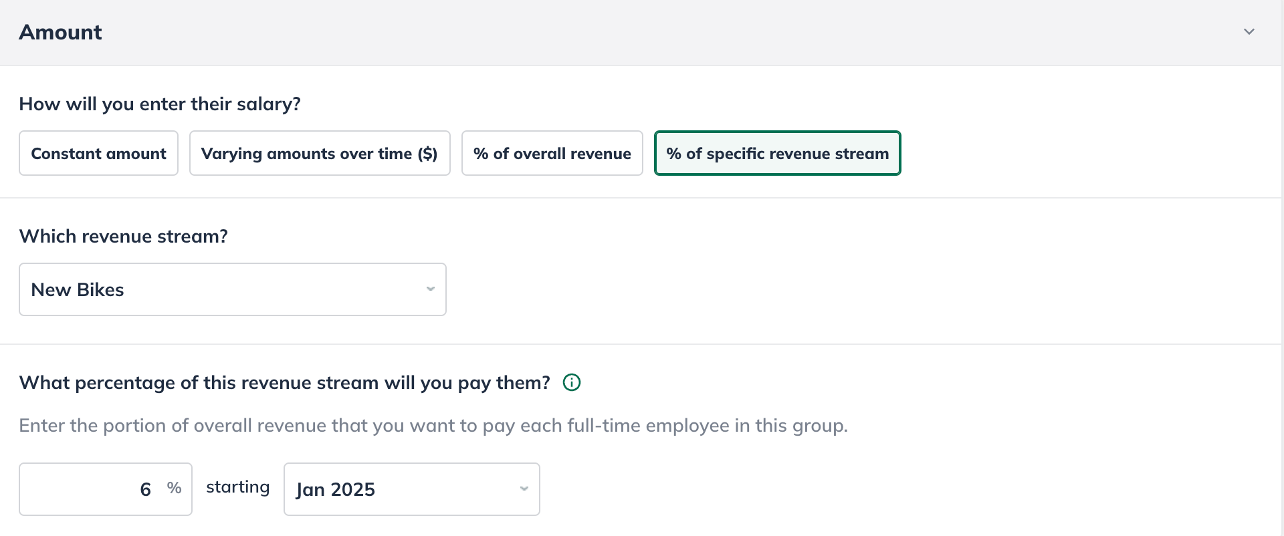Click the arrow on Jan 2025 dropdown

[x=524, y=489]
